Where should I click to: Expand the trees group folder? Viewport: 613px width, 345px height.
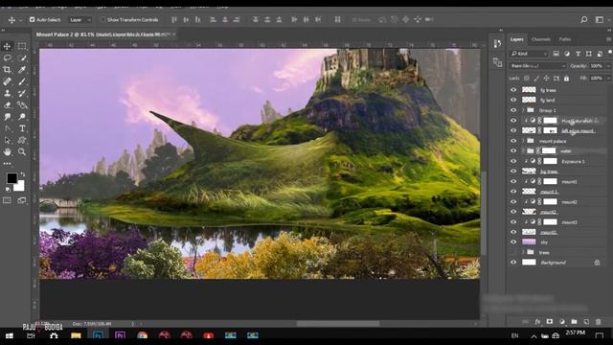(523, 252)
